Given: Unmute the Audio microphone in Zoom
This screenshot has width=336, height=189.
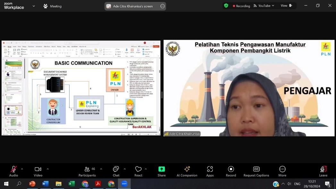Looking at the screenshot, I should point(13,172).
